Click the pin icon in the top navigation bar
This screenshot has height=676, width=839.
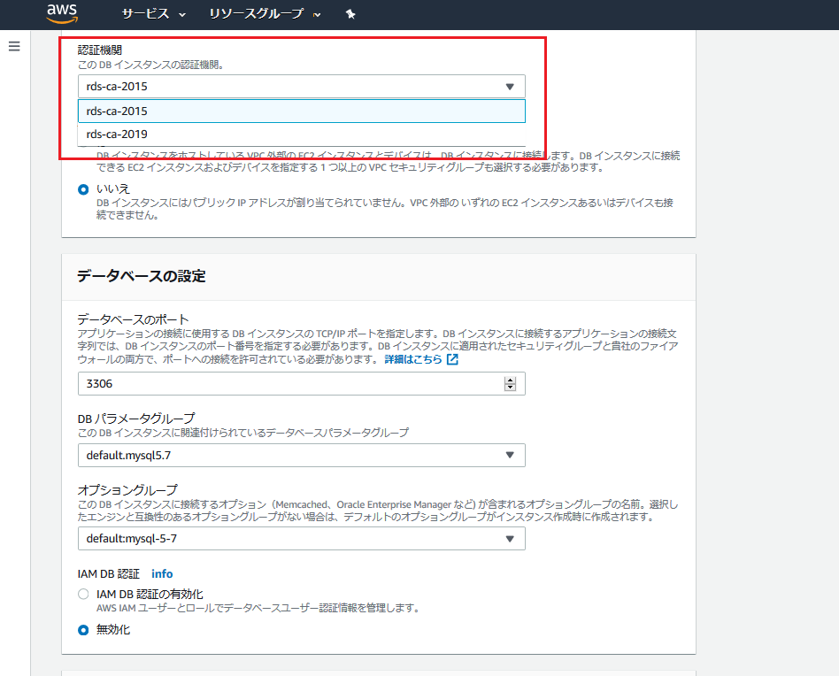[350, 14]
